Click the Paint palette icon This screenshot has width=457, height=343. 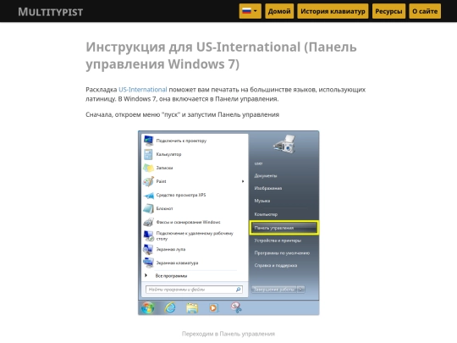[x=148, y=181]
